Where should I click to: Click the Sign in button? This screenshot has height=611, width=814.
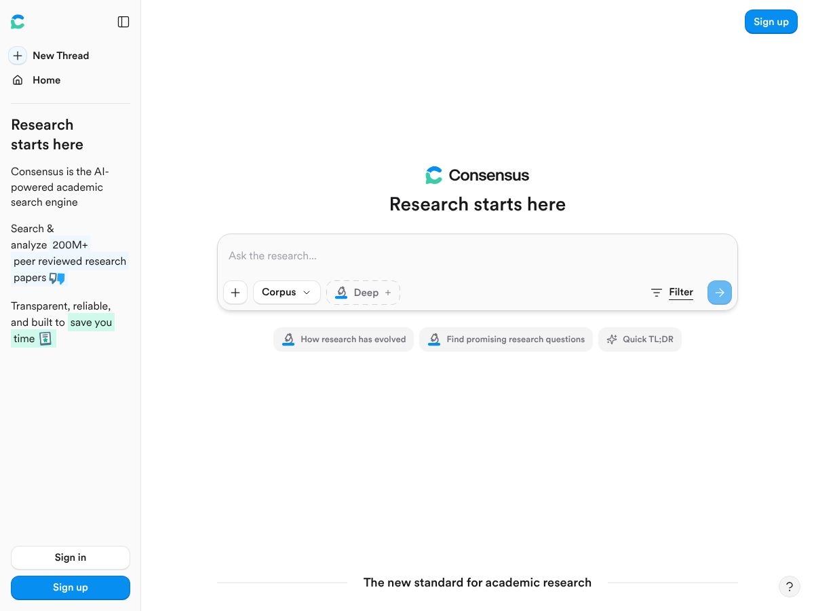point(71,557)
